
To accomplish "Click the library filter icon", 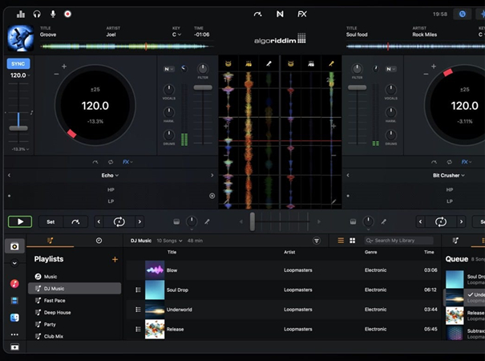I will coord(317,241).
